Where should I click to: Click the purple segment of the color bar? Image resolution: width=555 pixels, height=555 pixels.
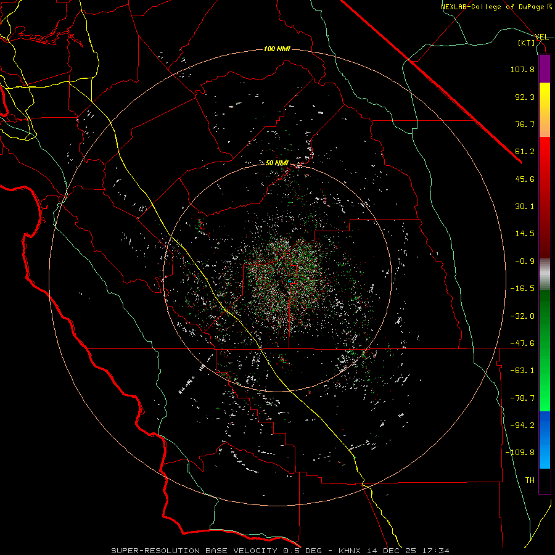point(545,68)
